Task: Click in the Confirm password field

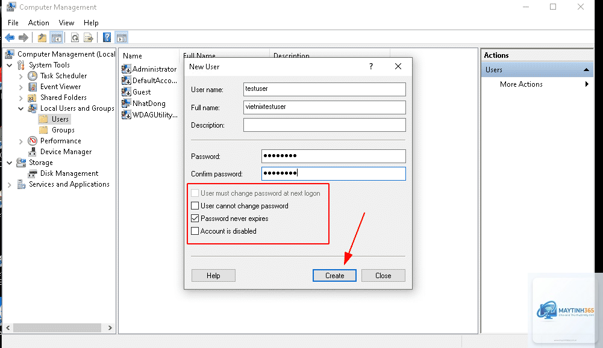Action: (x=333, y=173)
